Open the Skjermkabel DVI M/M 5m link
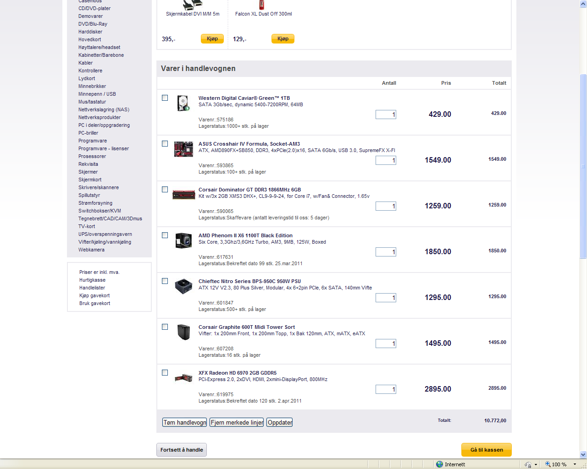The width and height of the screenshot is (587, 469). click(x=193, y=14)
